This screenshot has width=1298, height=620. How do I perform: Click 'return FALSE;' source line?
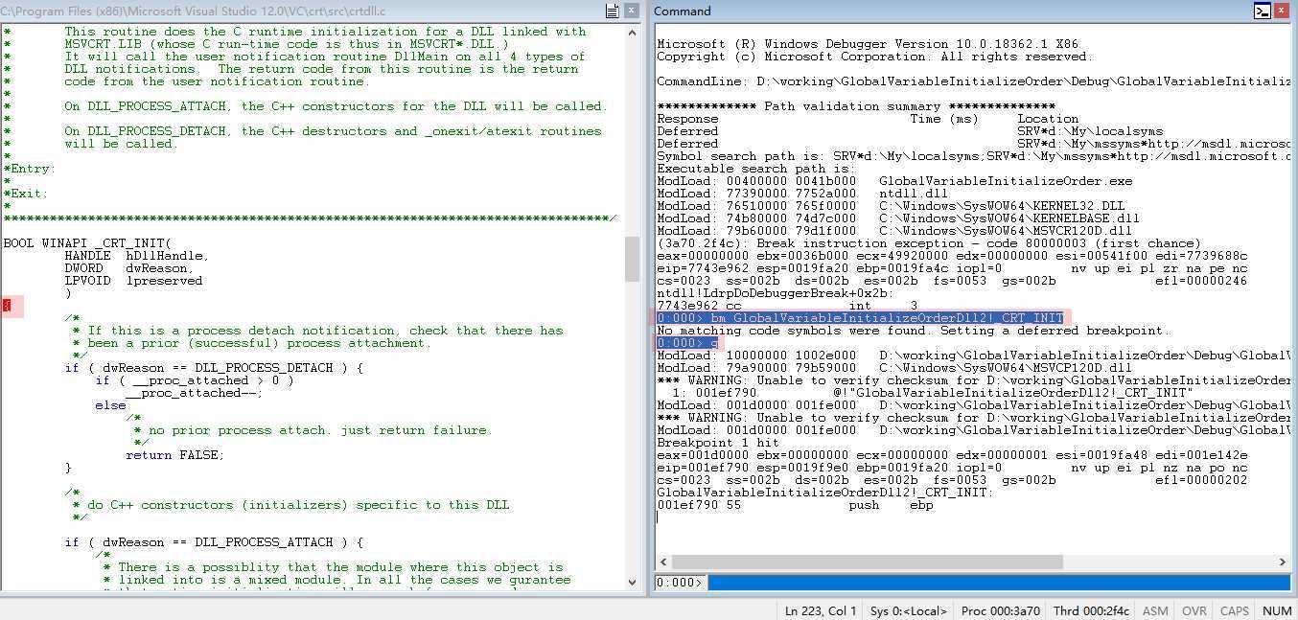click(174, 455)
